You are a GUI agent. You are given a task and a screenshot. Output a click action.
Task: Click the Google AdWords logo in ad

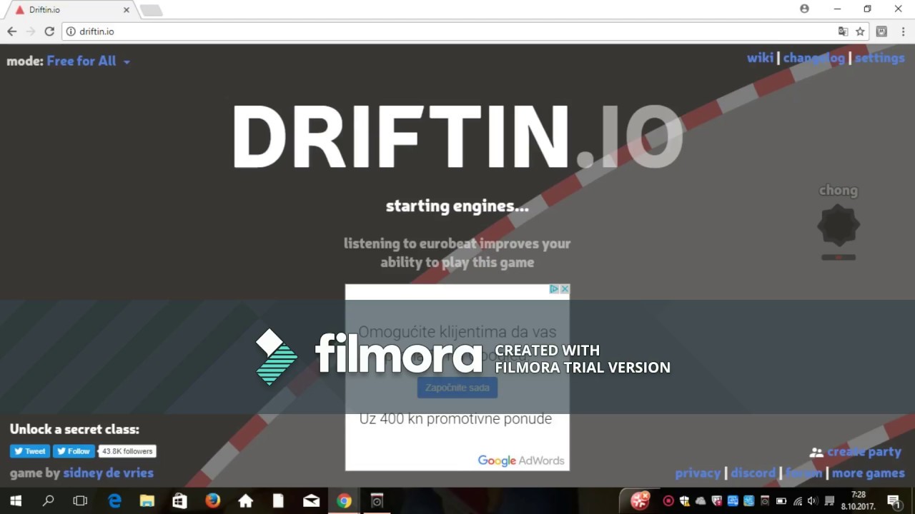pyautogui.click(x=520, y=460)
